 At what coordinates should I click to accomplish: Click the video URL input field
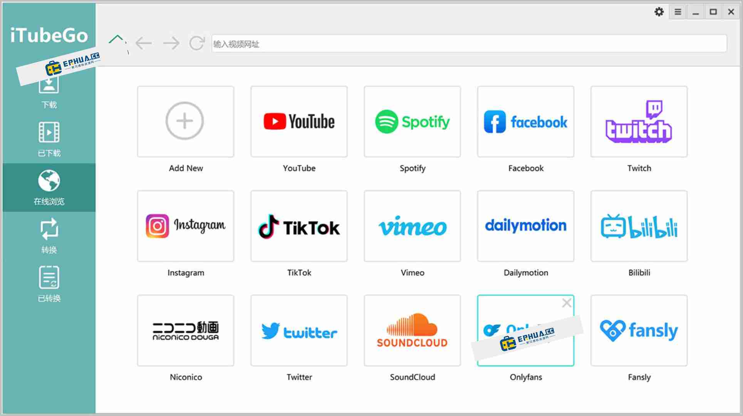tap(469, 44)
